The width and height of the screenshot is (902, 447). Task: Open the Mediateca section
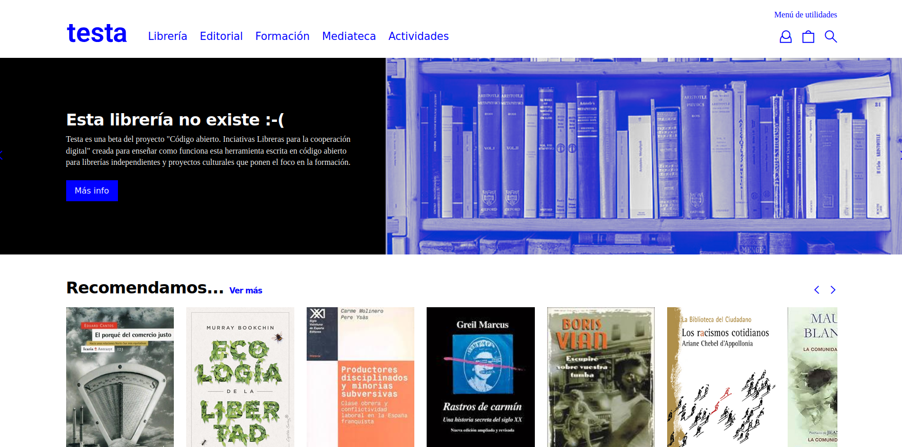tap(349, 36)
